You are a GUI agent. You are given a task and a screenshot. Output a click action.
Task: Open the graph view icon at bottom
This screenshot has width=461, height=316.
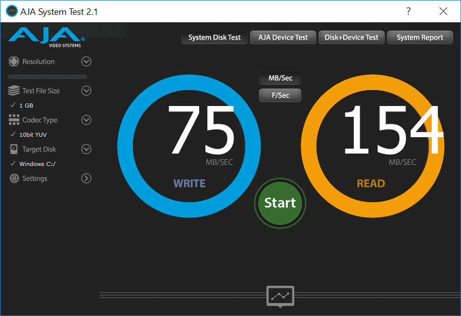(280, 296)
